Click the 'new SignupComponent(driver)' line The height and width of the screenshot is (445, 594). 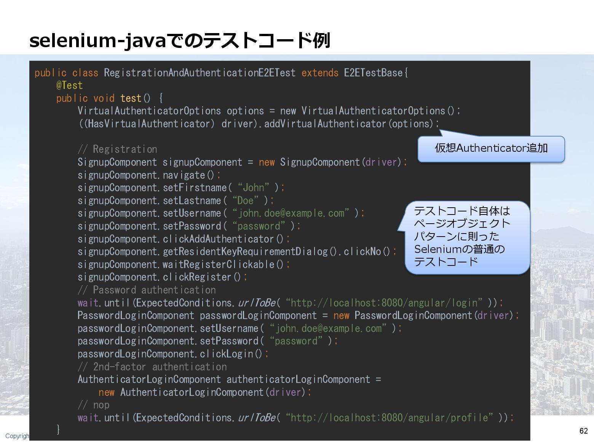click(243, 162)
